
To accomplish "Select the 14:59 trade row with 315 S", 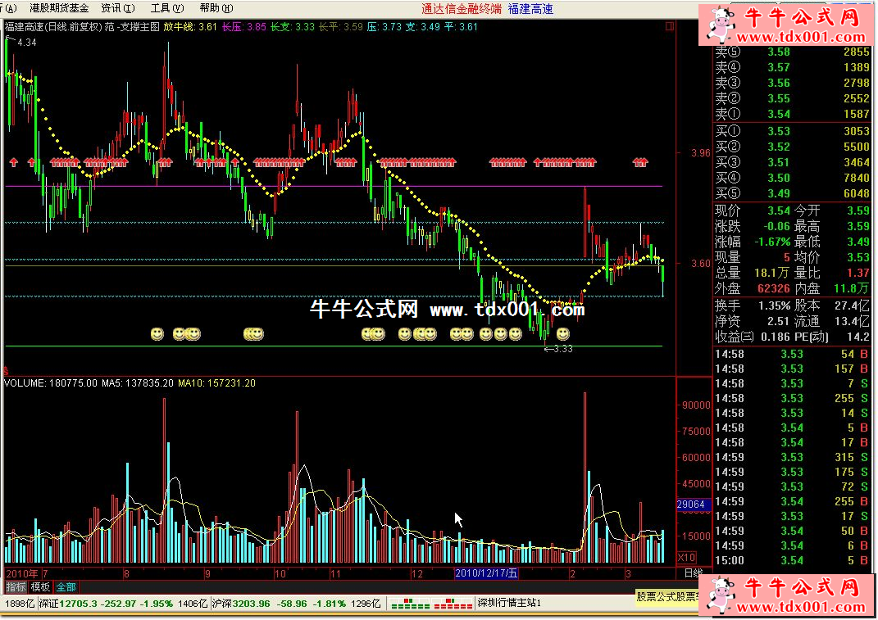I will pos(792,457).
